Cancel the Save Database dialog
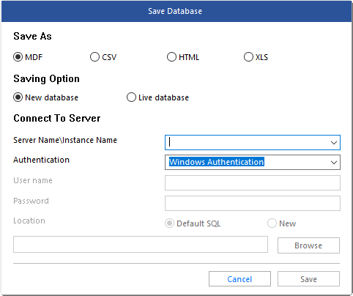This screenshot has height=296, width=353. pyautogui.click(x=239, y=279)
